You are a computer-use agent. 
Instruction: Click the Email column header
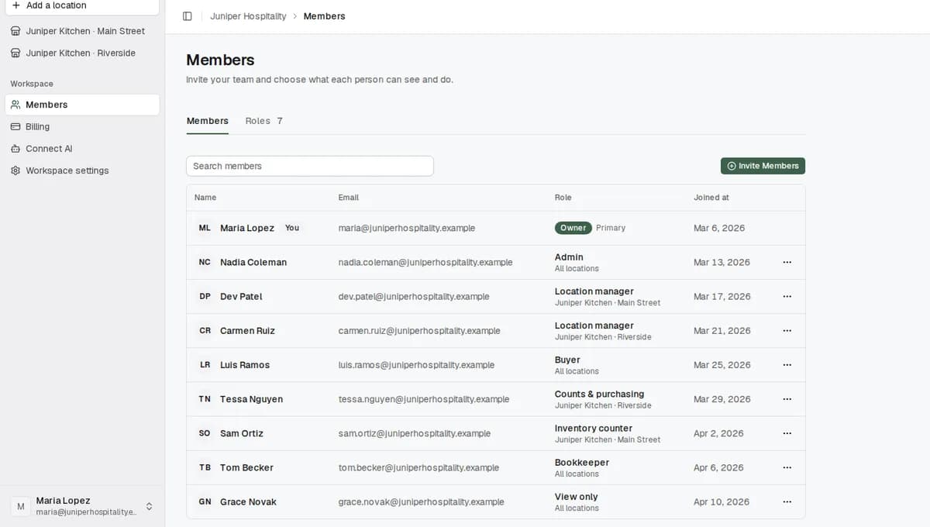coord(349,198)
